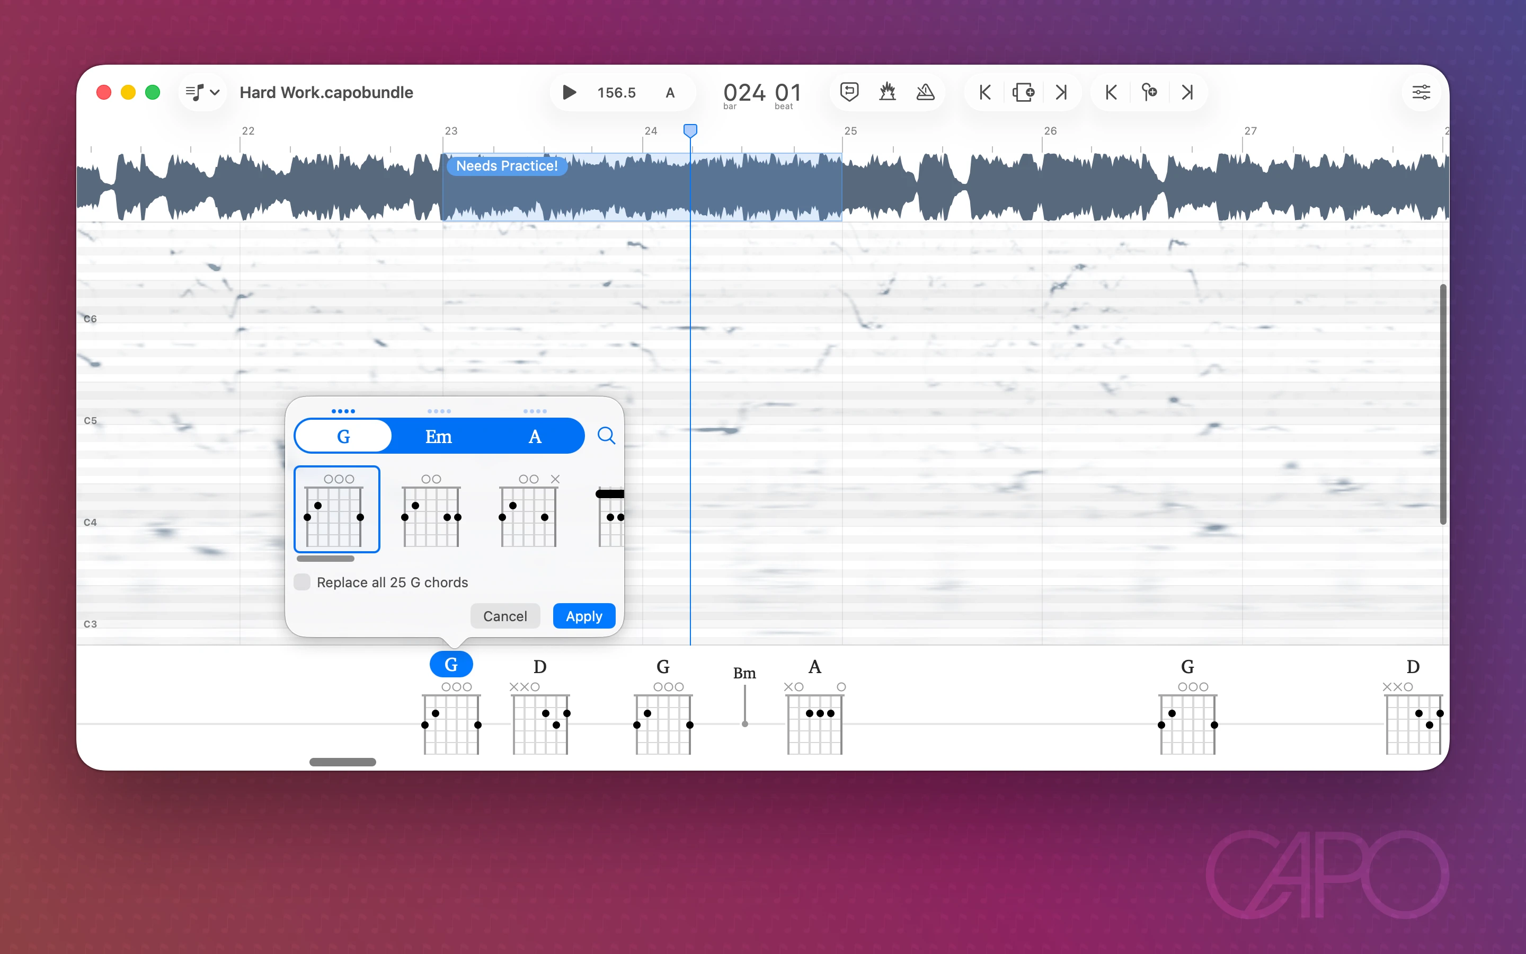Jump to previous marker

1111,92
